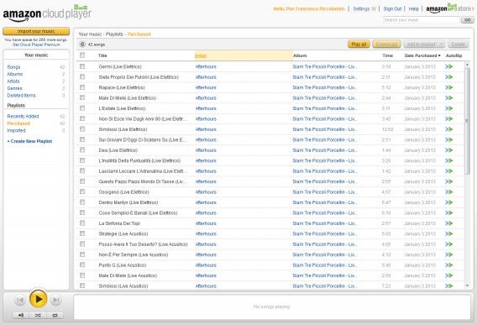477x325 pixels.
Task: Click the AutoRip icon for Punto G (Live Acustico)
Action: 449,265
